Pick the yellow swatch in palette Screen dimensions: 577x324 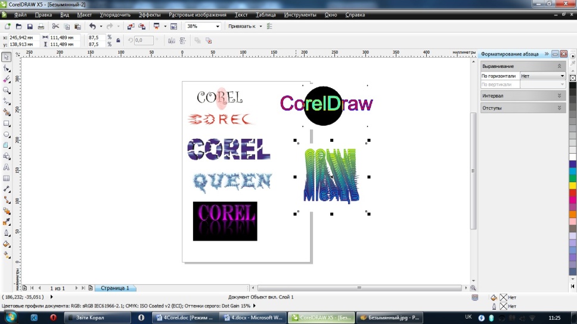(573, 186)
